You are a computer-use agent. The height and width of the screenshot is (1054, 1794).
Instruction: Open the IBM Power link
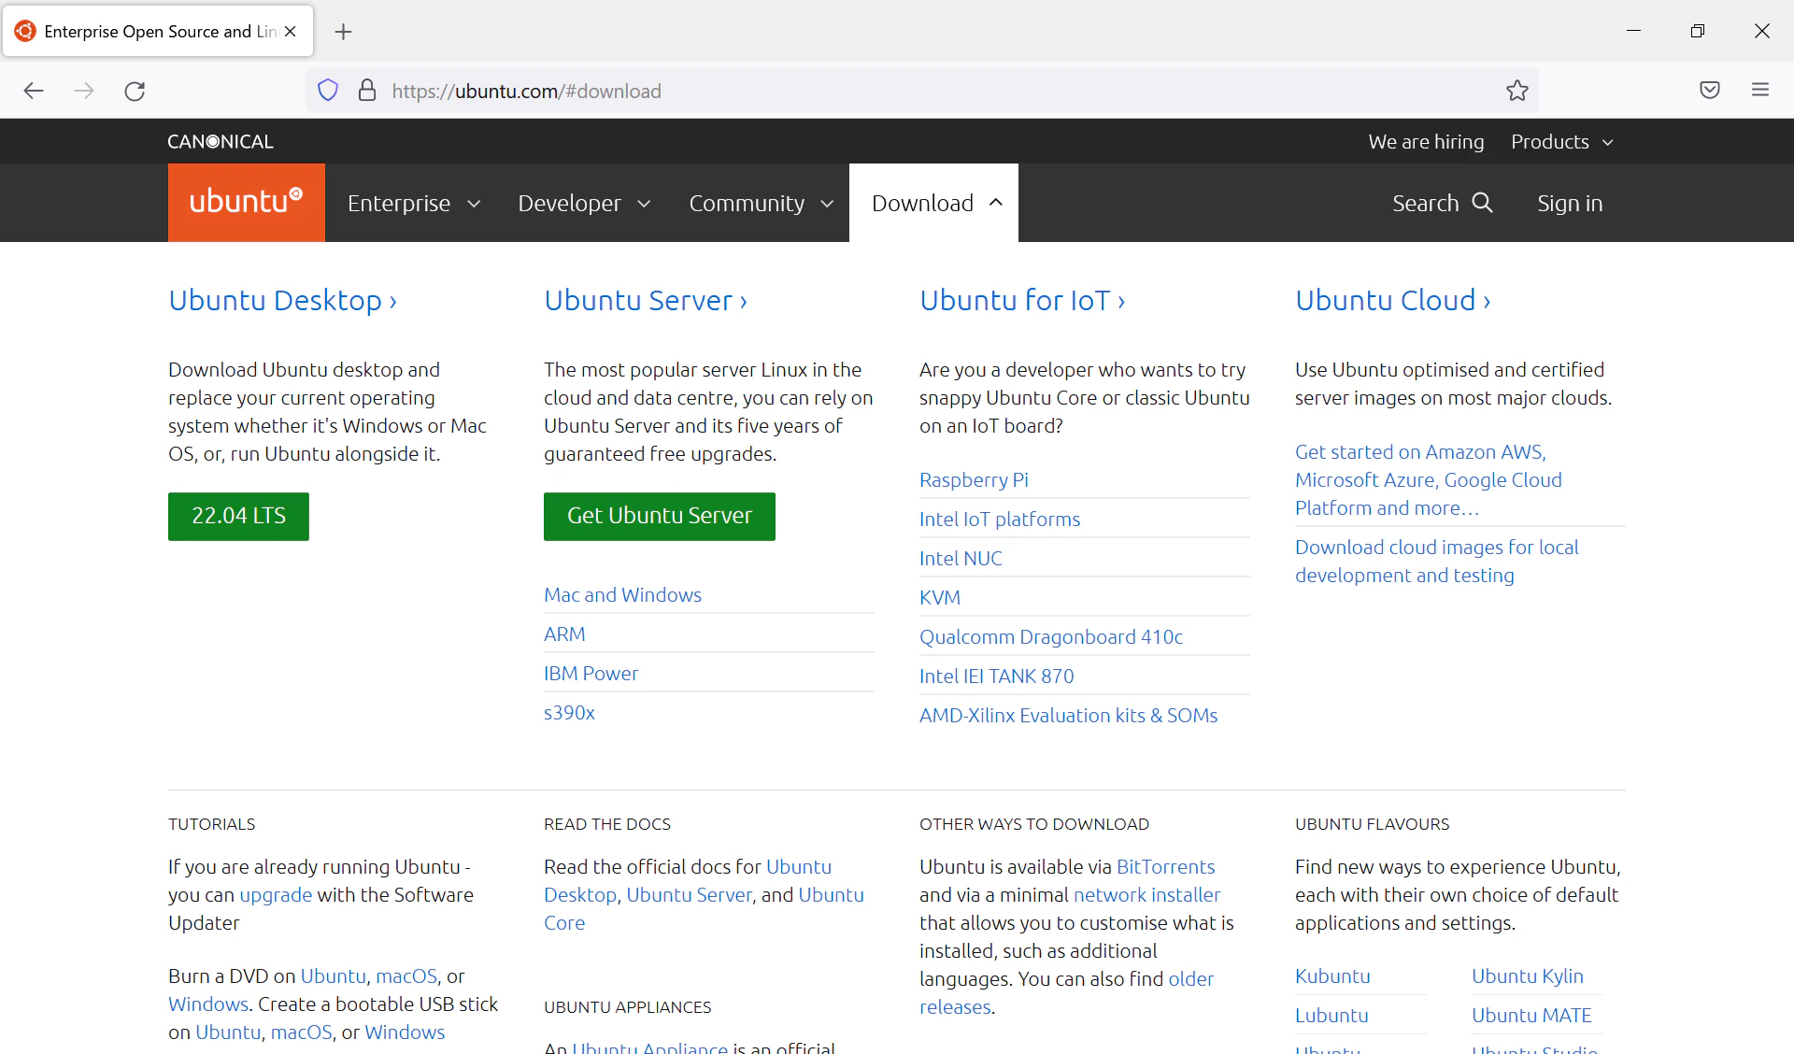click(x=591, y=673)
